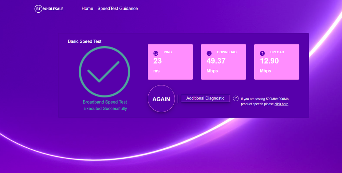Select the 12.90 upload speed value
Image resolution: width=342 pixels, height=173 pixels.
(269, 61)
